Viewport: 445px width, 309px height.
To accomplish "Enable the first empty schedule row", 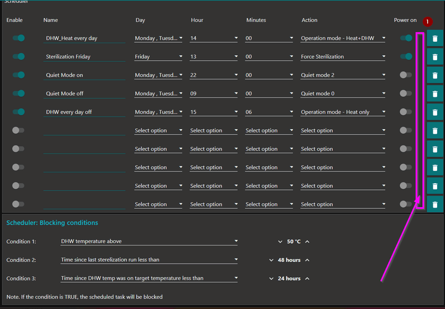I will [18, 130].
